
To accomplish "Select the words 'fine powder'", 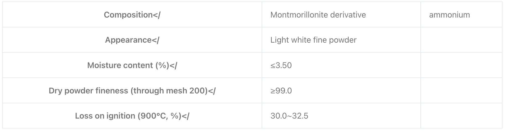I will (x=333, y=40).
